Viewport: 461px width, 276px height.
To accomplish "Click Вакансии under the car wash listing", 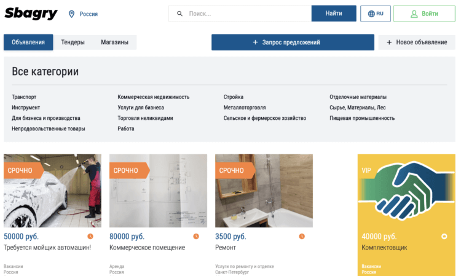I will [14, 266].
